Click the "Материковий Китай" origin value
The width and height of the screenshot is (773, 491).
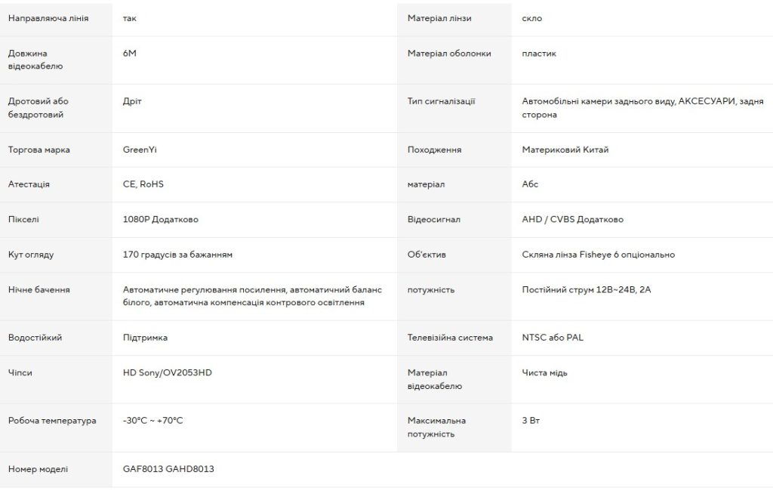pos(565,150)
